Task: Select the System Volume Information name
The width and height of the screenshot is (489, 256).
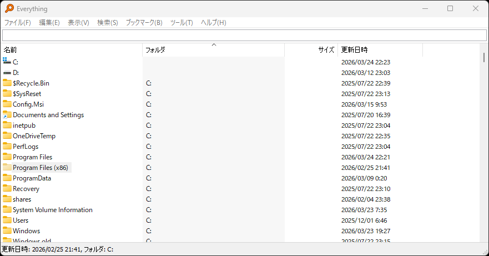Action: [x=53, y=210]
